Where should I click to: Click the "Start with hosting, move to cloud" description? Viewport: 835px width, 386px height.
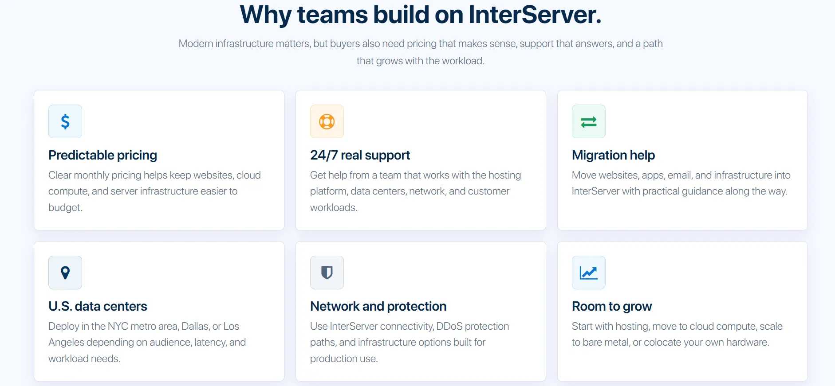click(x=677, y=334)
